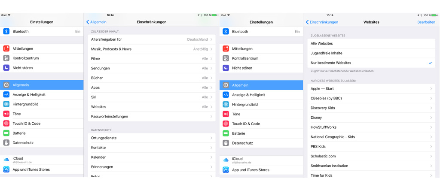Open the chevron on the Bücher row
This screenshot has height=193, width=440.
click(211, 78)
